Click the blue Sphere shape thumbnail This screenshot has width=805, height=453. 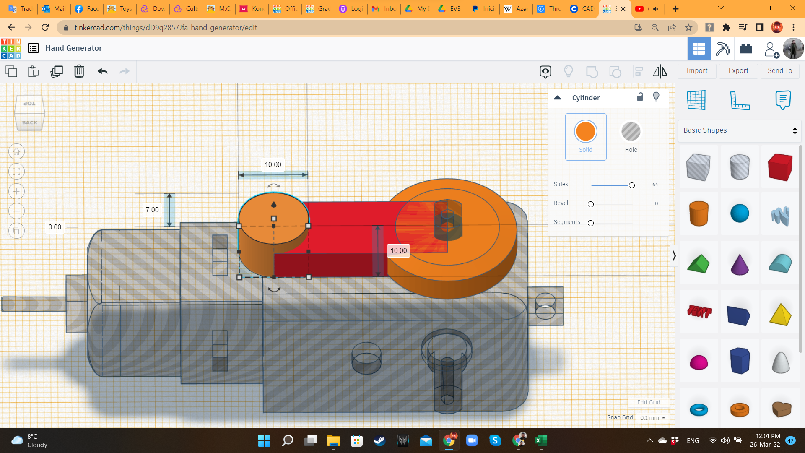(x=740, y=213)
